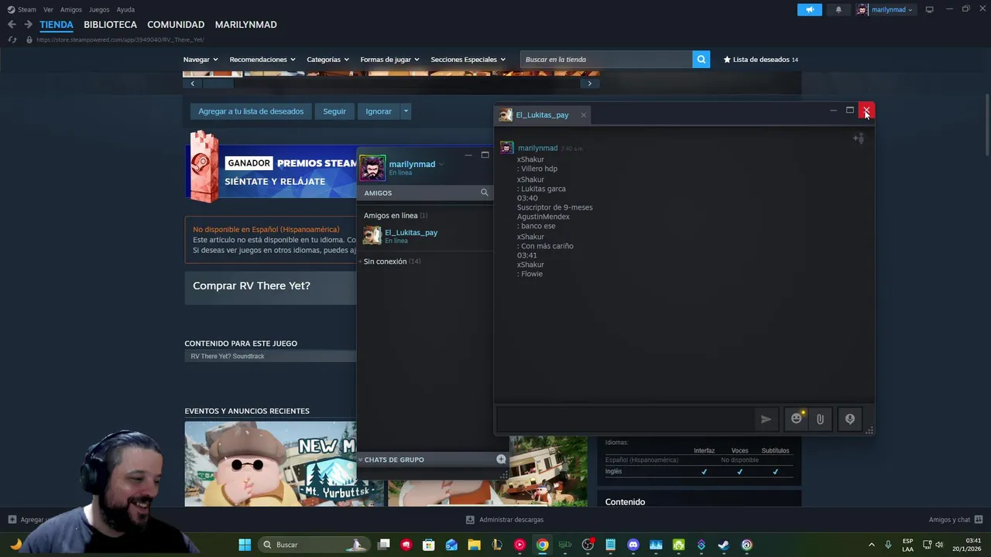
Task: Expand the Recomendaciones menu
Action: pos(262,60)
